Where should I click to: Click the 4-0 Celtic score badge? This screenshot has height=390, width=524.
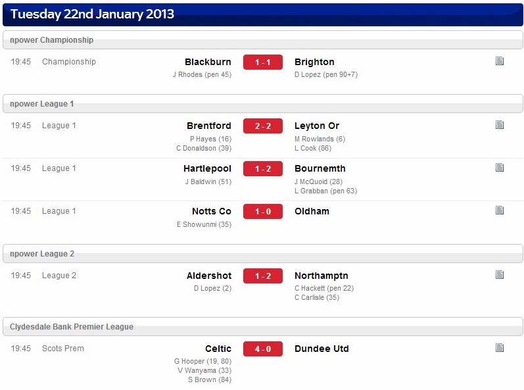coord(263,349)
